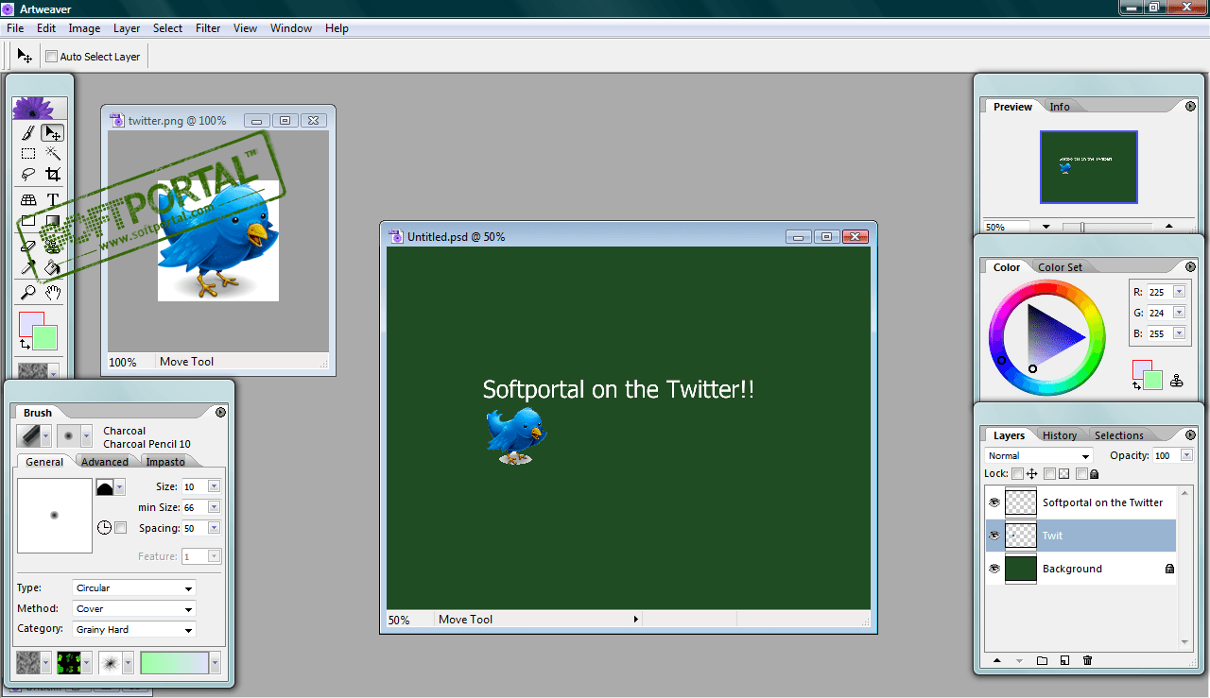
Task: Switch to the Impasto brush tab
Action: (165, 462)
